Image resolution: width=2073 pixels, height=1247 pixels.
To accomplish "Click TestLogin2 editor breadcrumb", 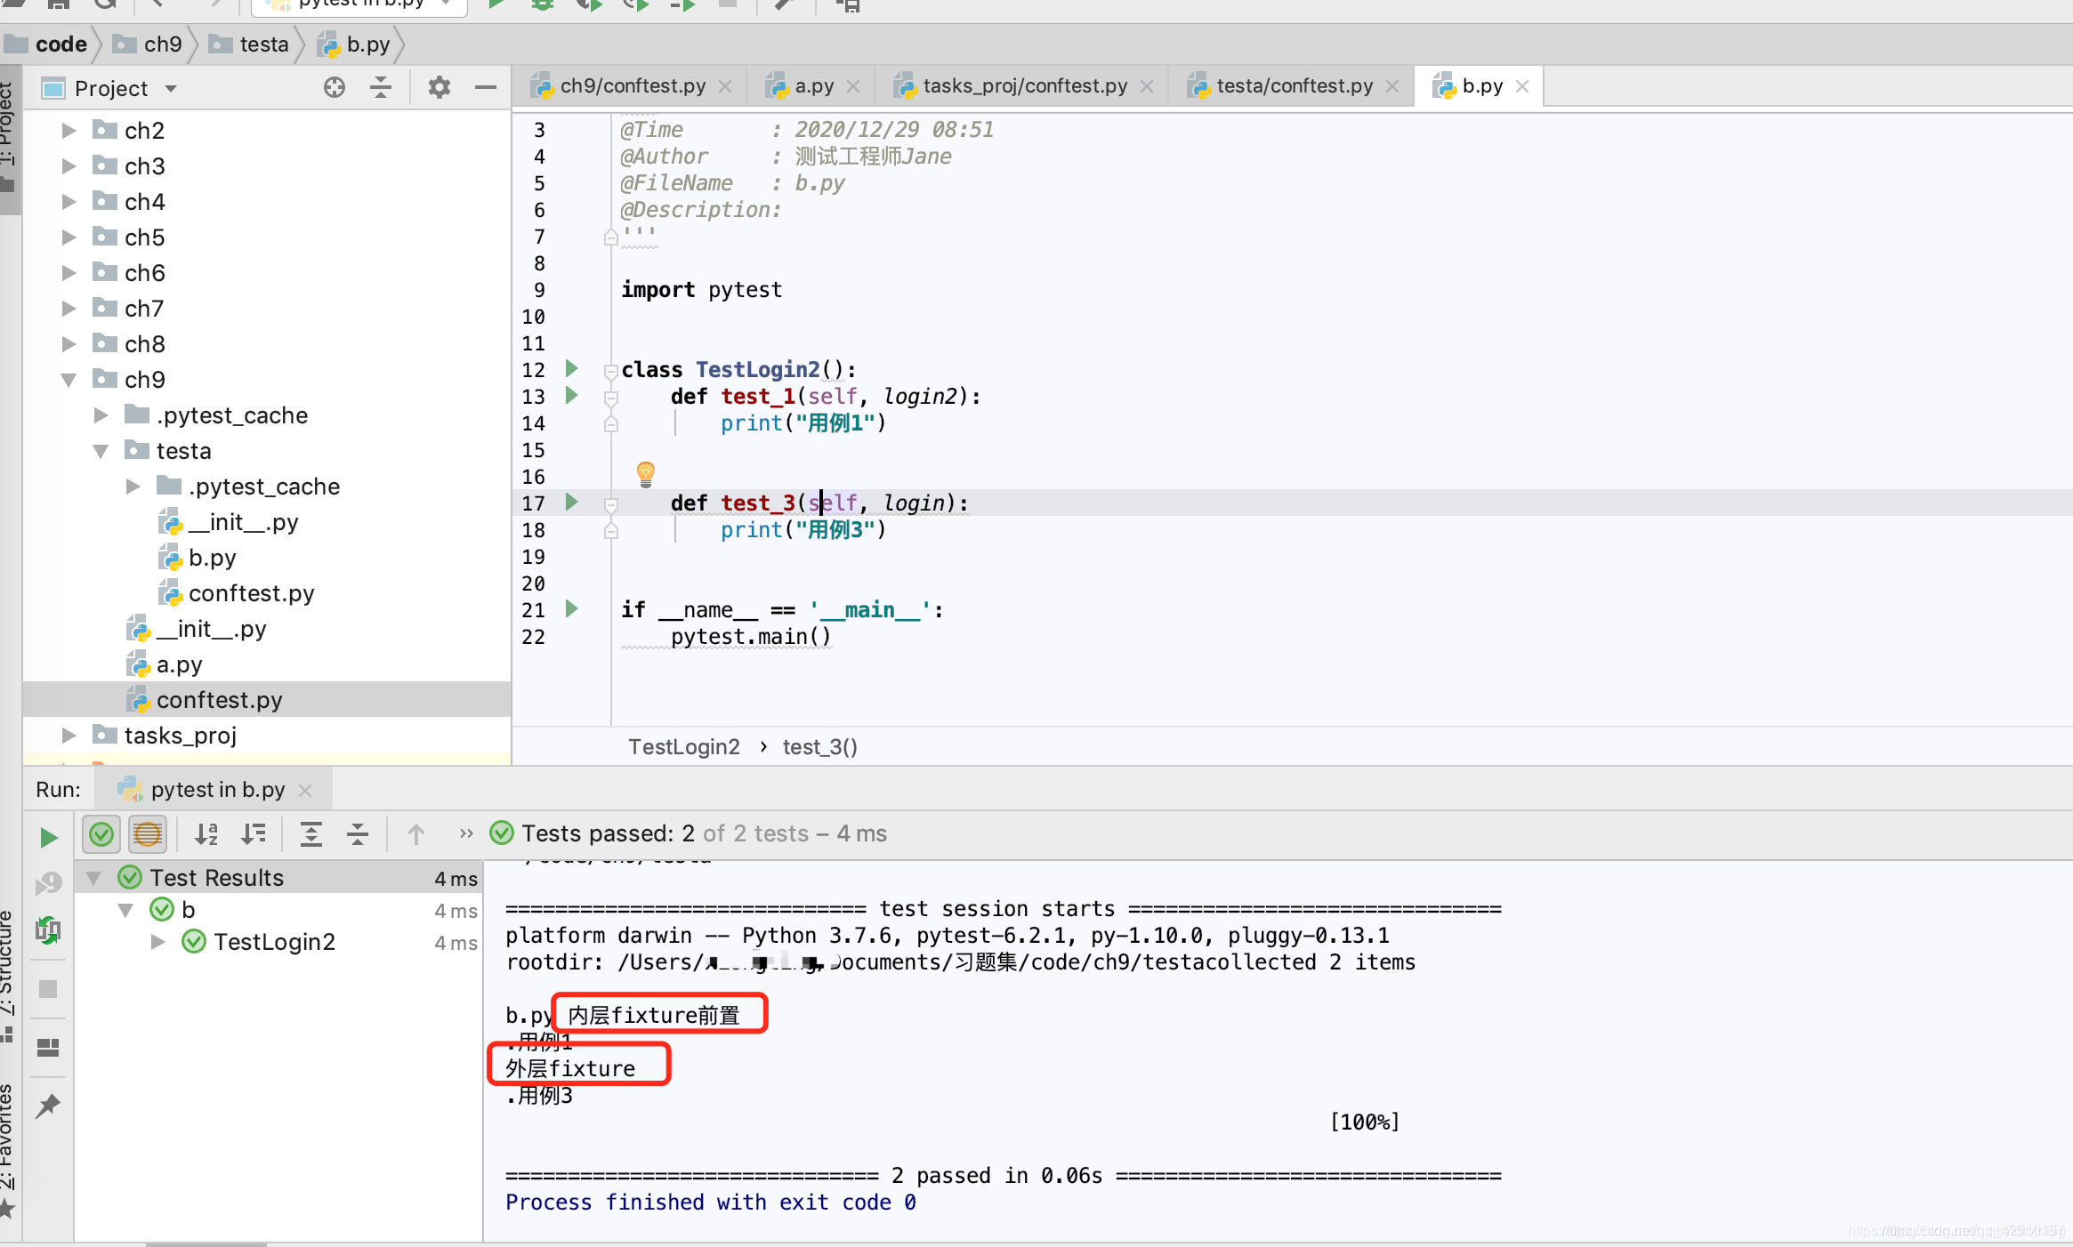I will [683, 747].
